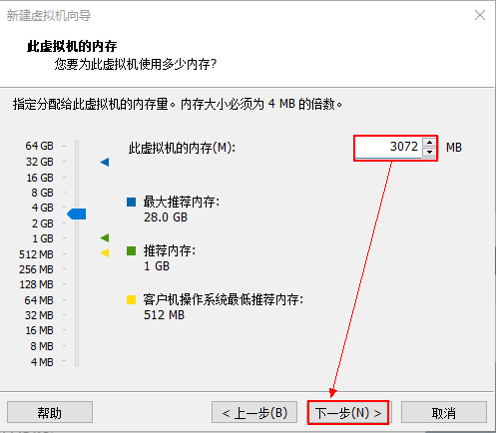Open help with 帮助 button

[50, 413]
